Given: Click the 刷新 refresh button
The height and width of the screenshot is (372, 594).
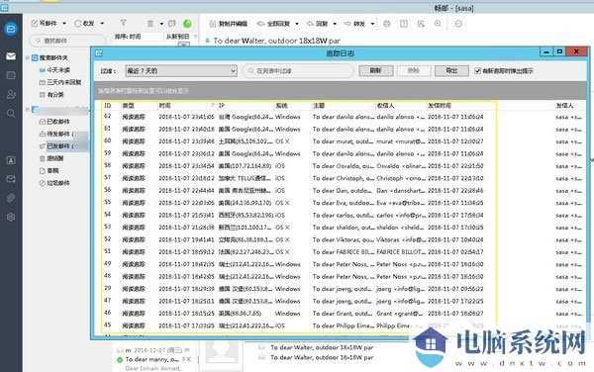Looking at the screenshot, I should [x=375, y=71].
